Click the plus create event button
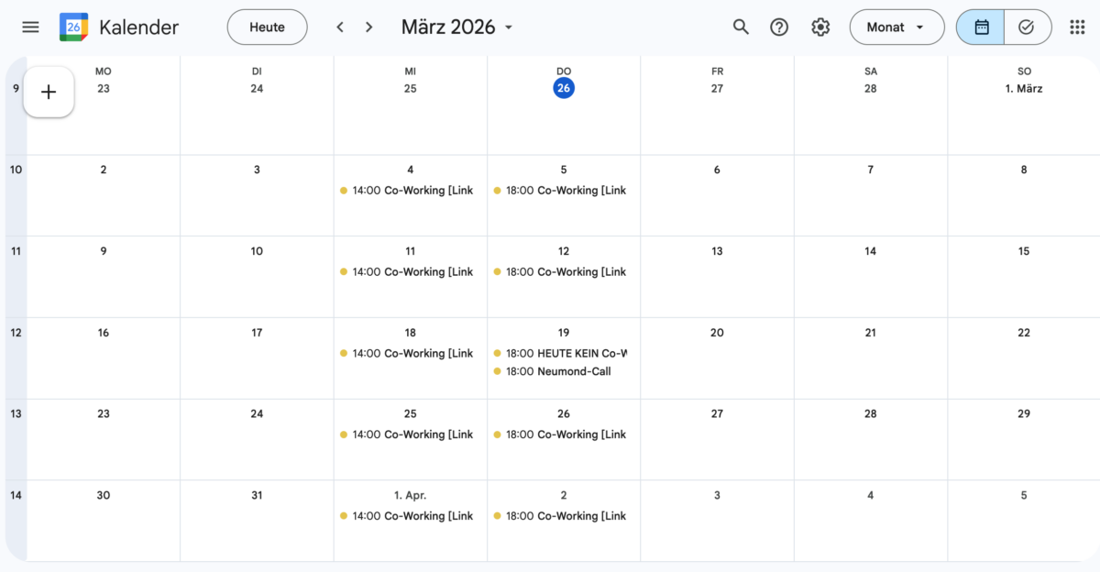Viewport: 1100px width, 572px height. pos(49,93)
